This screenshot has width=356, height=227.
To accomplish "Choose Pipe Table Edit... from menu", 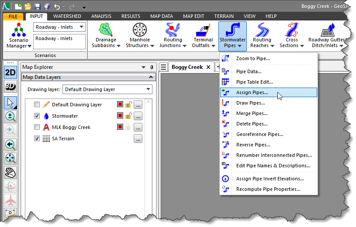I will (x=269, y=82).
